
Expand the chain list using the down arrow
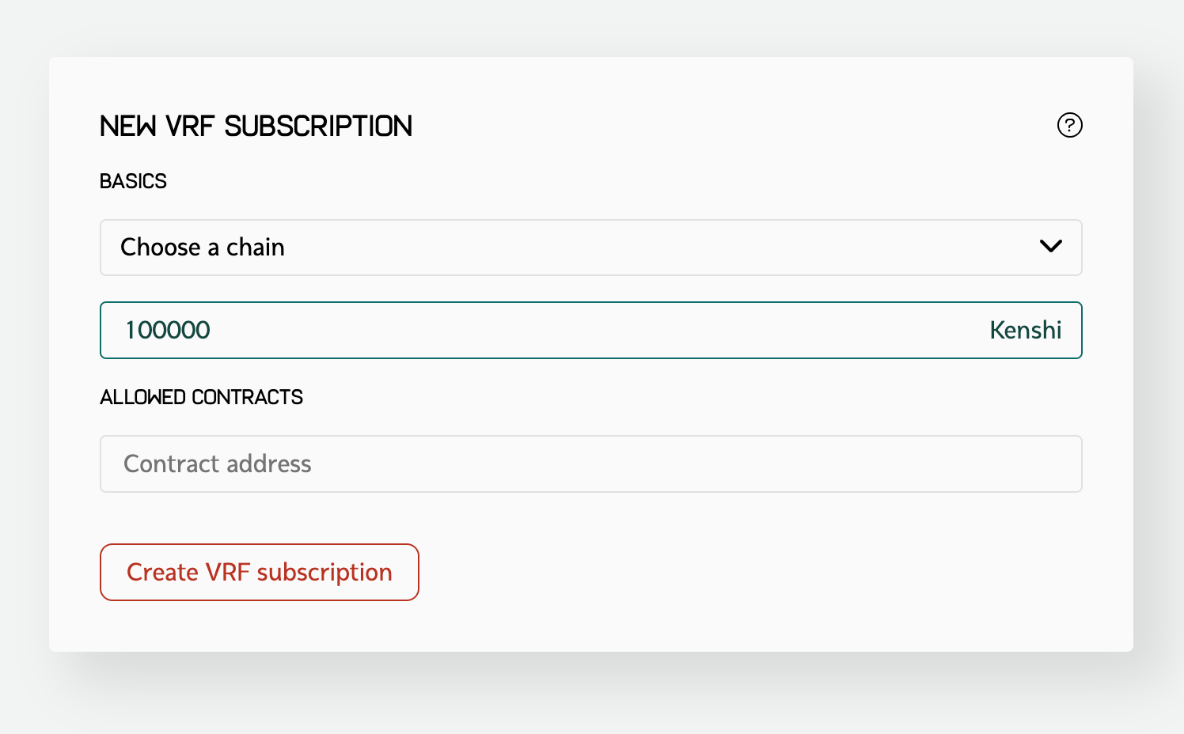[1050, 247]
